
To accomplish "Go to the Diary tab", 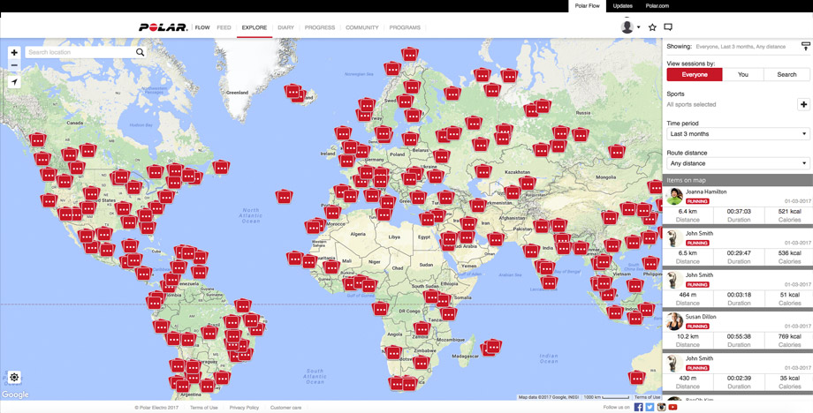I will coord(285,27).
